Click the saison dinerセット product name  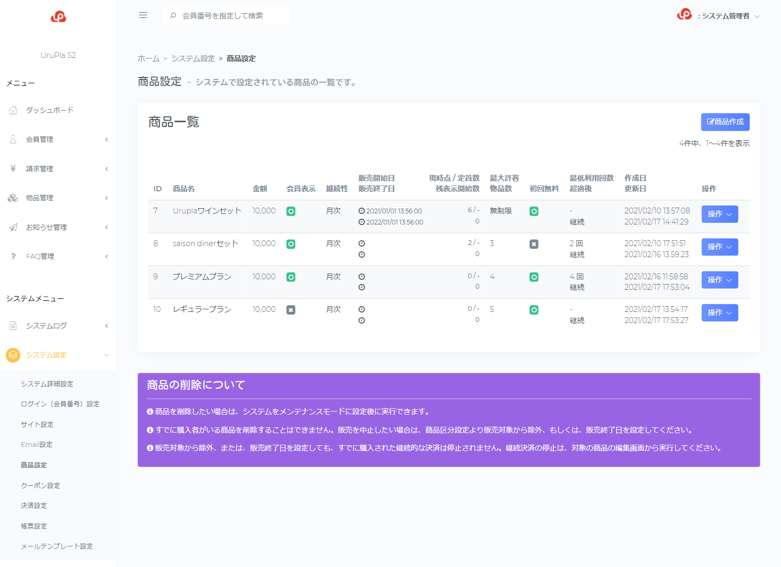[x=206, y=243]
